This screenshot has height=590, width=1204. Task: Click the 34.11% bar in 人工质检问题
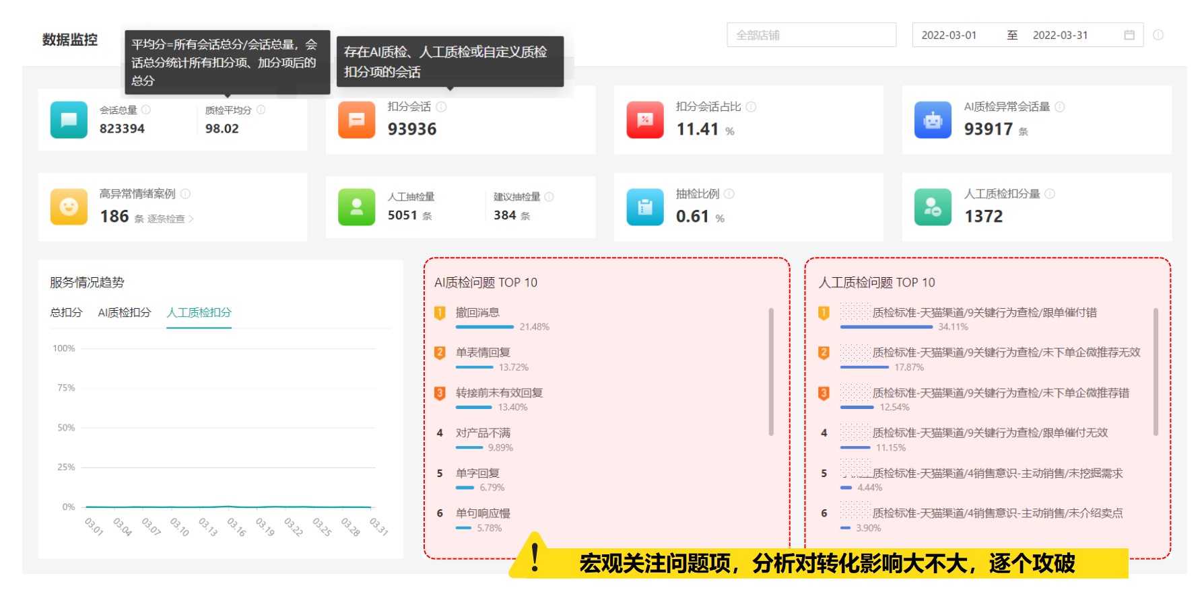(x=887, y=327)
